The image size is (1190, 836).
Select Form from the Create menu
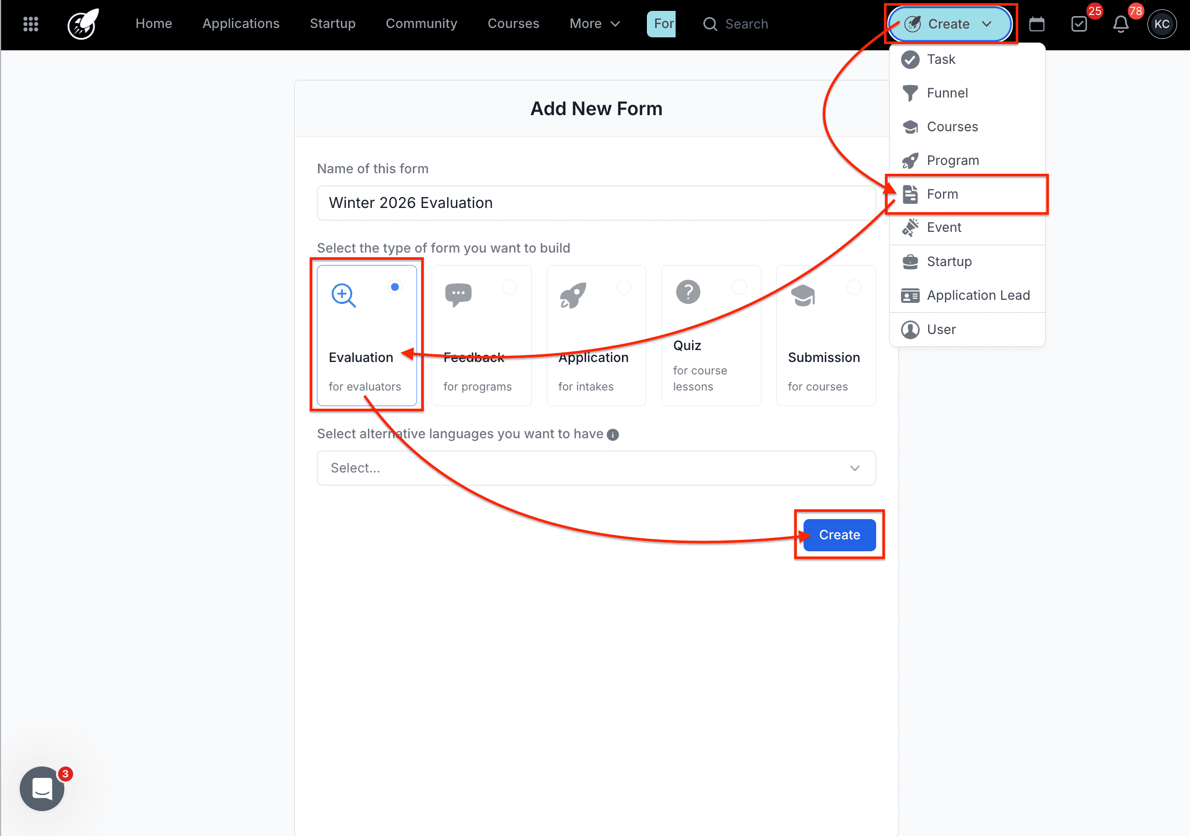click(943, 193)
